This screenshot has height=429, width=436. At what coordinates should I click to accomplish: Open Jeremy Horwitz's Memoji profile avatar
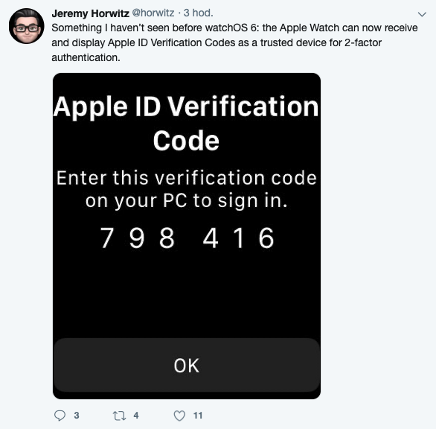click(27, 26)
